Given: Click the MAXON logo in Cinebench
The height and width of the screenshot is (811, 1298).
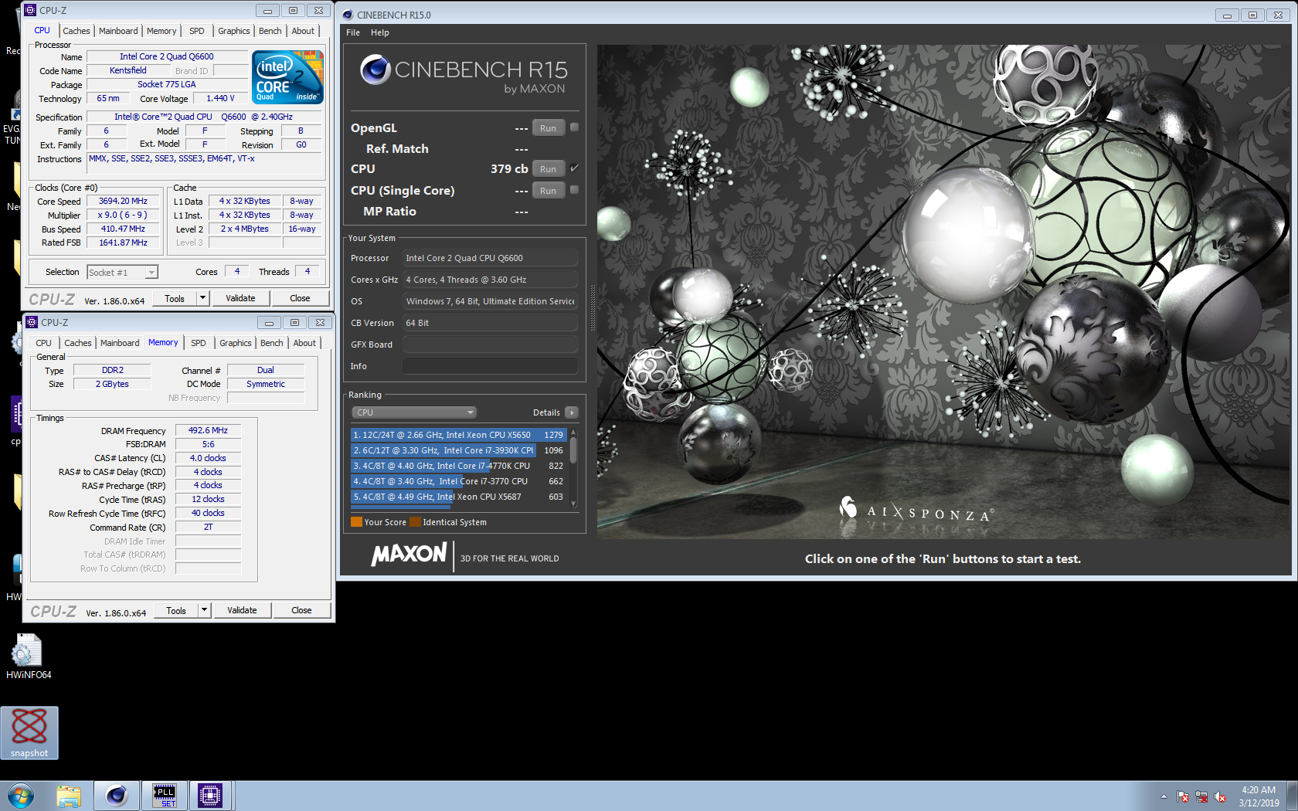Looking at the screenshot, I should click(x=409, y=555).
